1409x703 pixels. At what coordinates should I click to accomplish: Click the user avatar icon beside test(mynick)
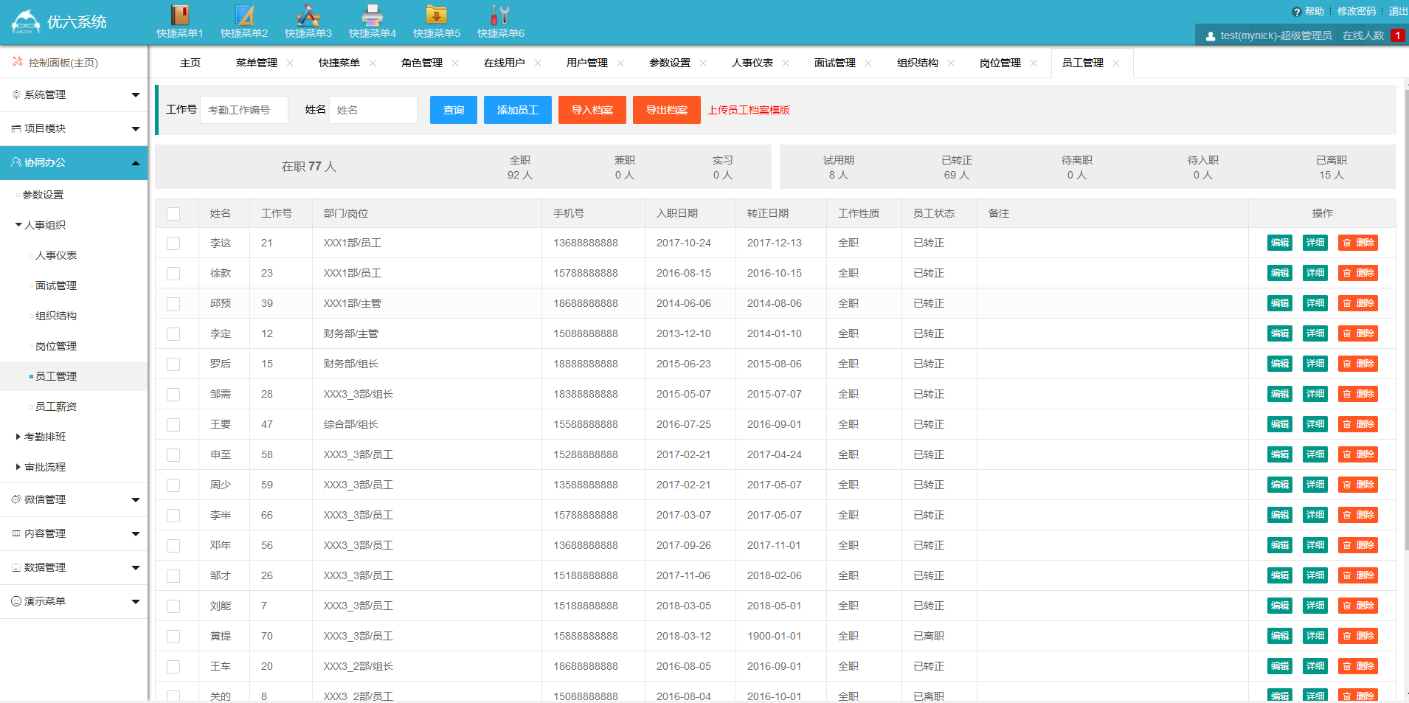1211,35
